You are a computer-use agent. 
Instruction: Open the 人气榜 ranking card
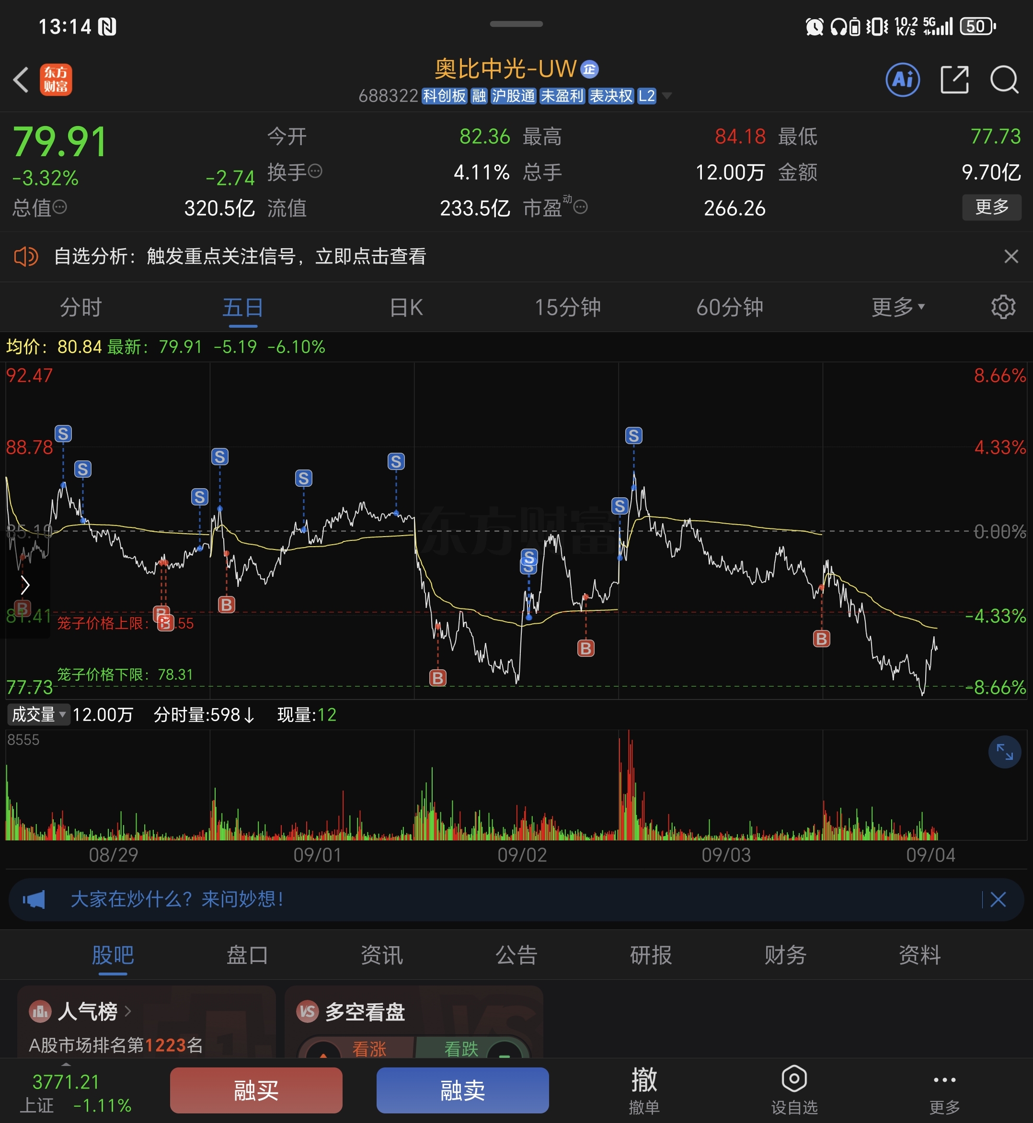(x=147, y=1022)
